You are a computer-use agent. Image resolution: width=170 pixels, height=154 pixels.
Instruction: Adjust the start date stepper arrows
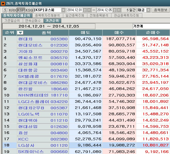[85, 10]
